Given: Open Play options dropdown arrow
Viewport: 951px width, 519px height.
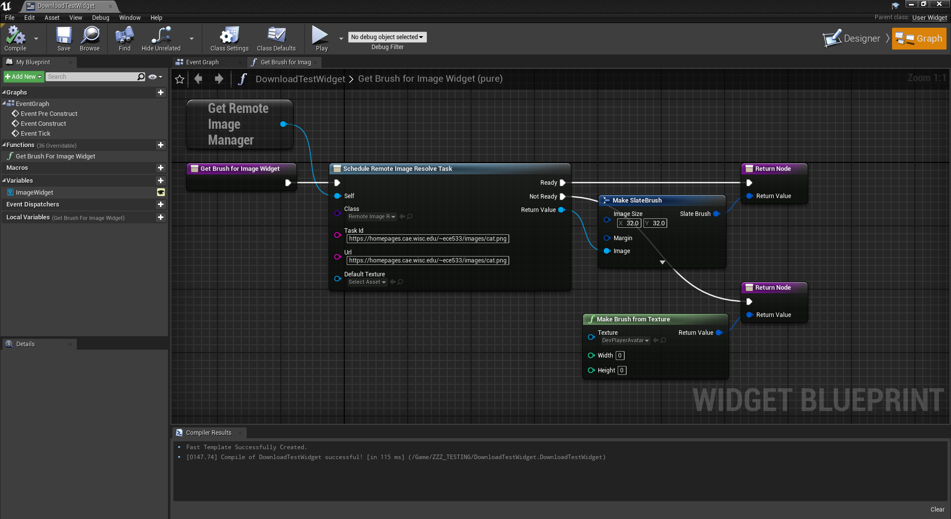Looking at the screenshot, I should coord(341,39).
